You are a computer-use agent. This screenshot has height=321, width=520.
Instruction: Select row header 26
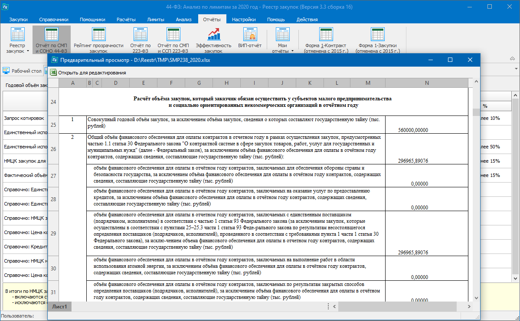coord(53,149)
